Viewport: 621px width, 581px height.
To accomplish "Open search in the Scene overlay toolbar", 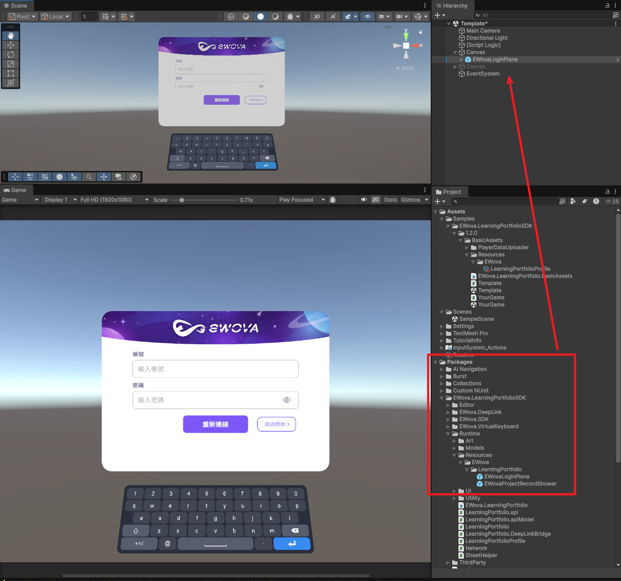I will pos(89,177).
